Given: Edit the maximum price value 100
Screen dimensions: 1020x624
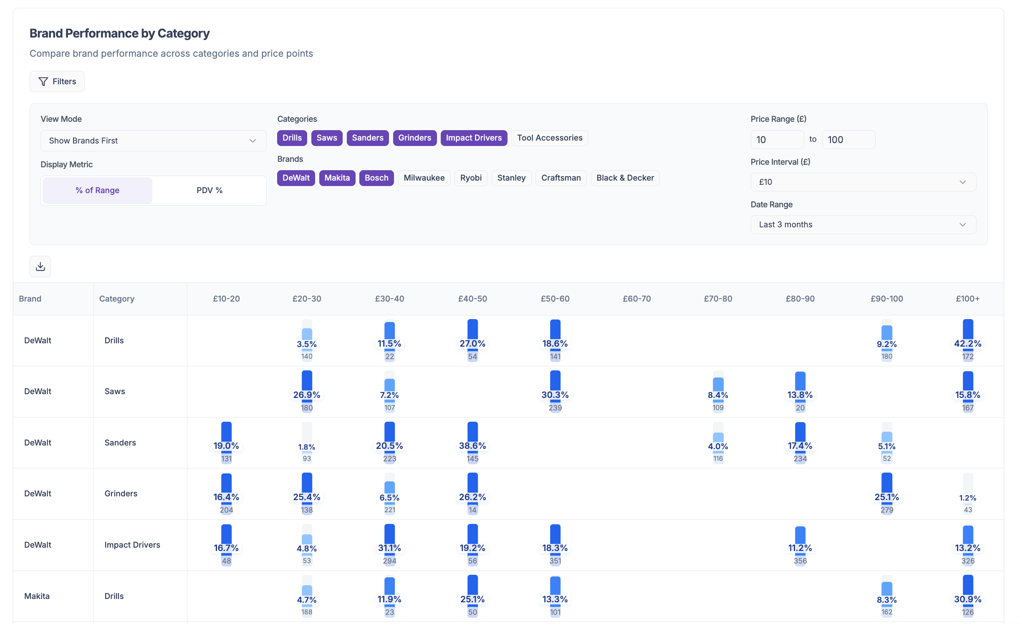Looking at the screenshot, I should [x=848, y=139].
